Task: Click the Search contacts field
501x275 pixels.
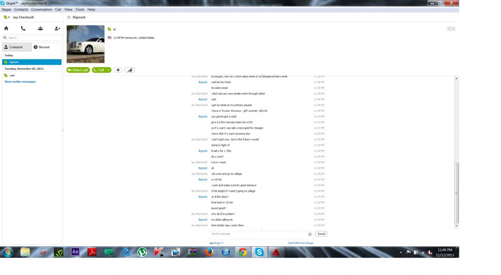Action: coord(32,37)
